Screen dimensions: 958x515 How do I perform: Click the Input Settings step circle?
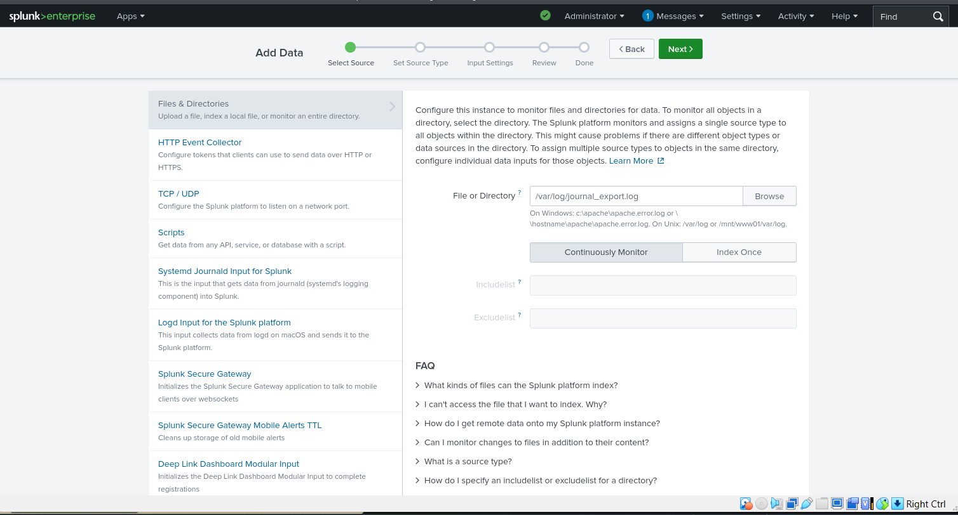(489, 47)
